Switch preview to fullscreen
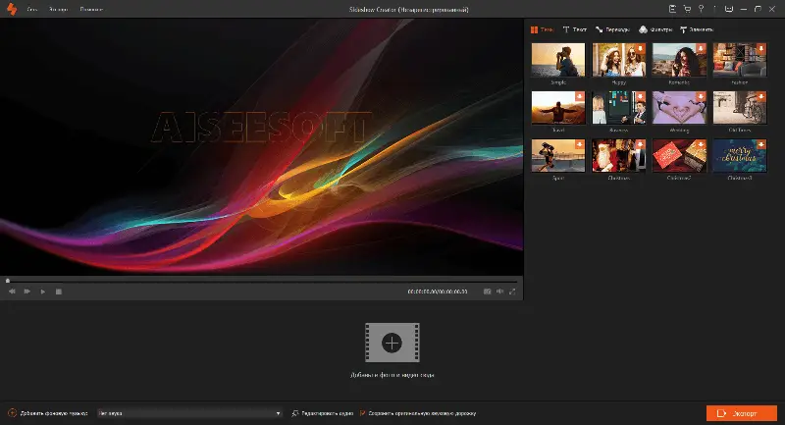This screenshot has width=785, height=425. (512, 292)
